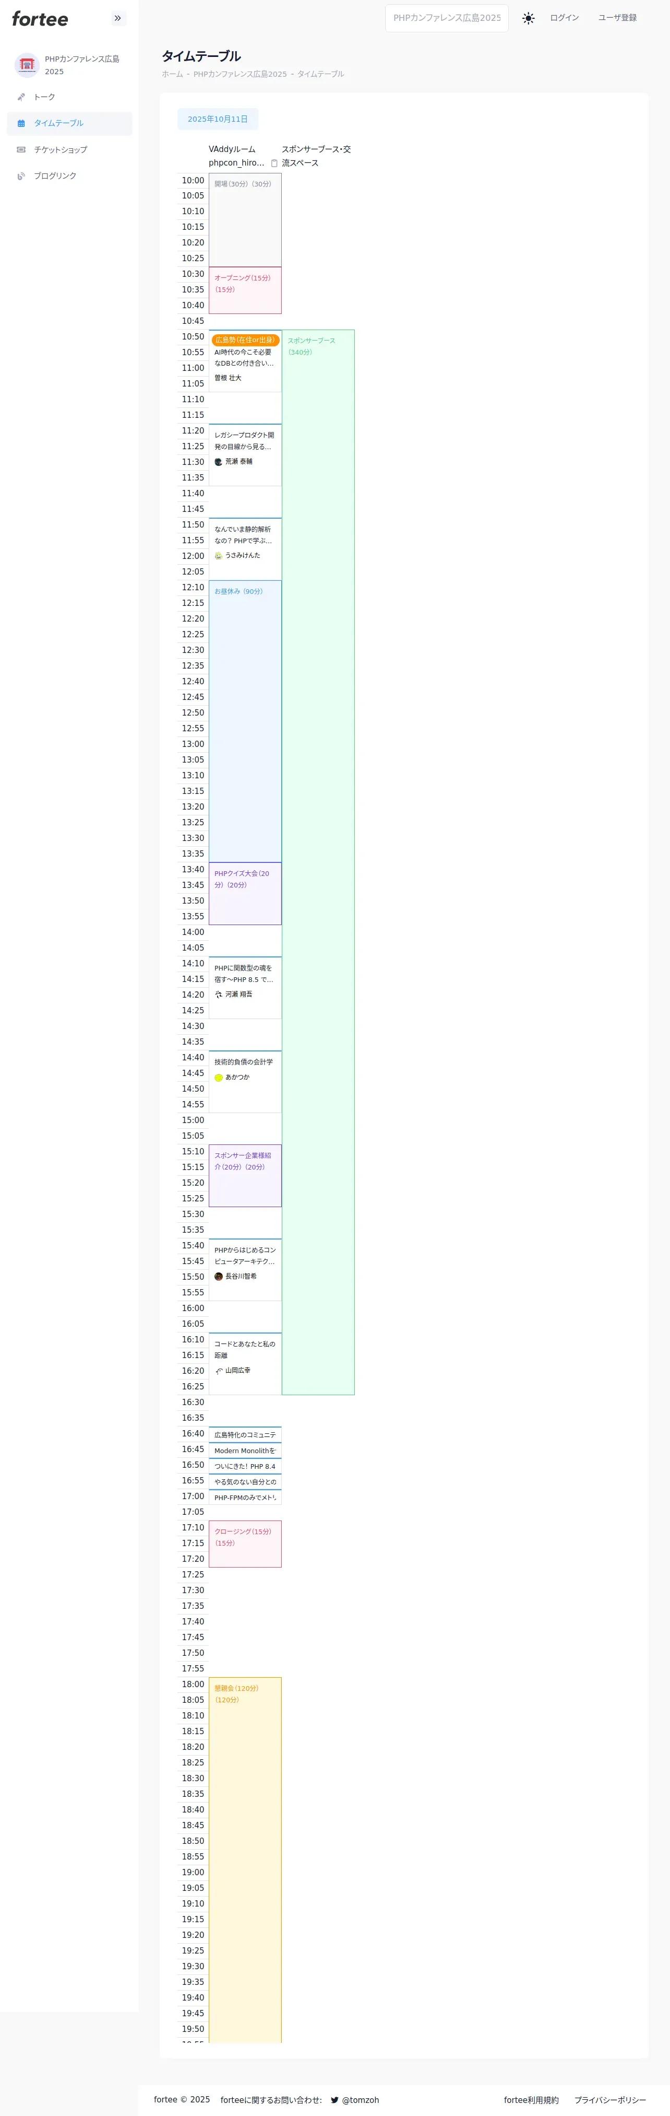670x2116 pixels.
Task: Open lightning talk ついにきた! PHP 8.4
Action: pyautogui.click(x=245, y=1466)
